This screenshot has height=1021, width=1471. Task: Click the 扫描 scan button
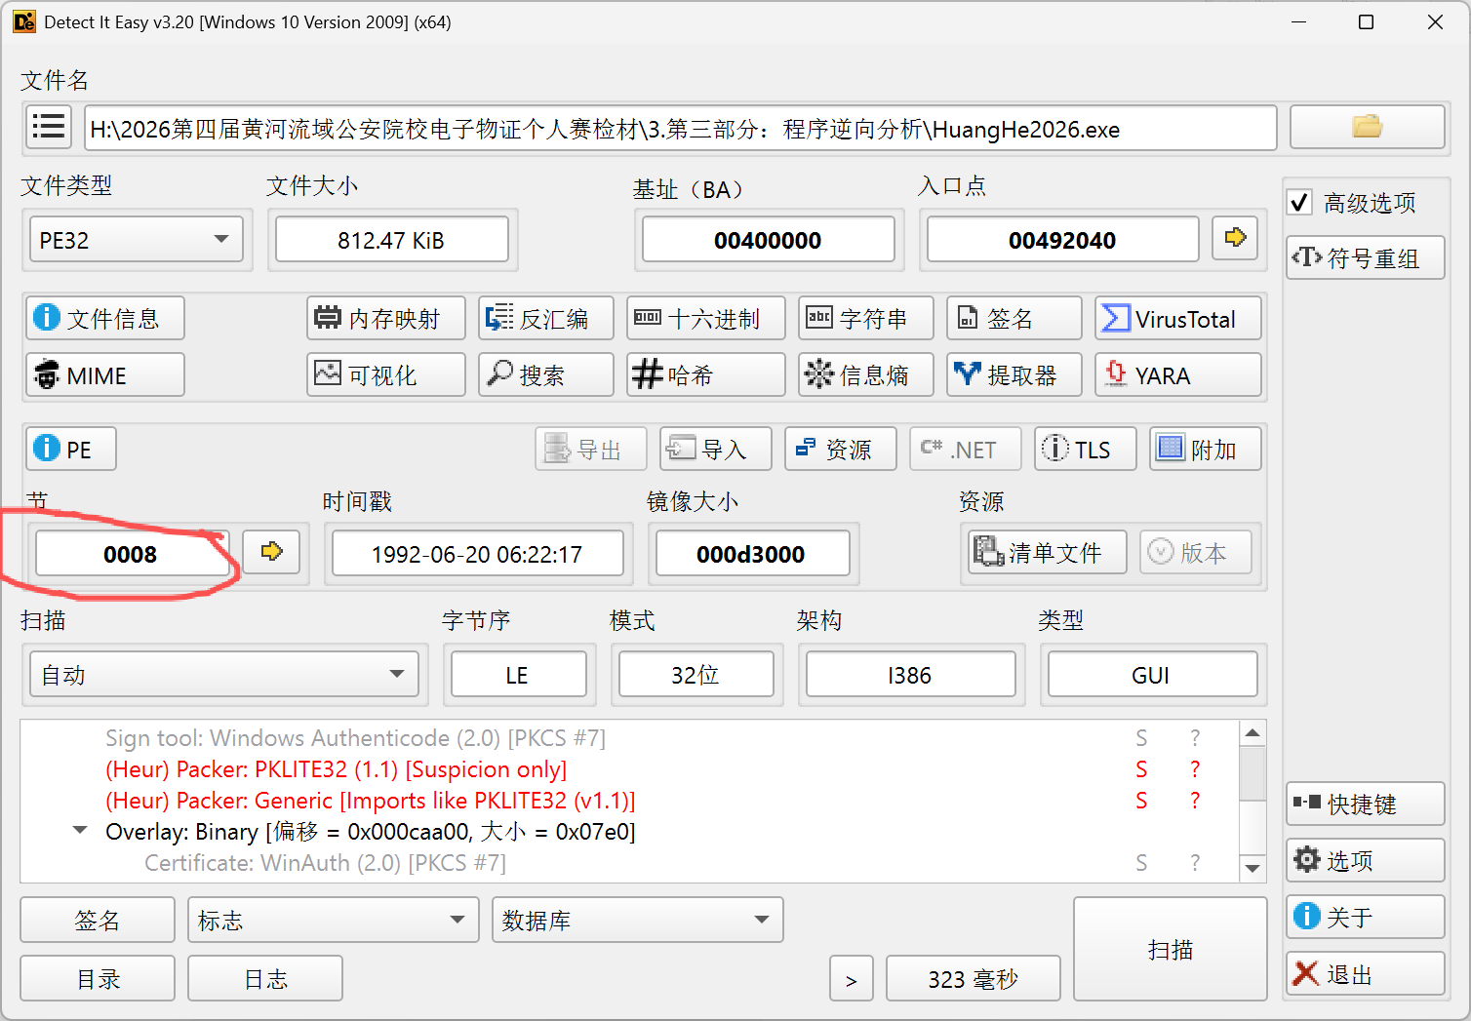pyautogui.click(x=1171, y=949)
